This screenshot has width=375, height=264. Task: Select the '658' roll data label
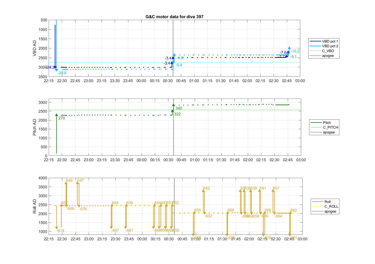tap(129, 203)
